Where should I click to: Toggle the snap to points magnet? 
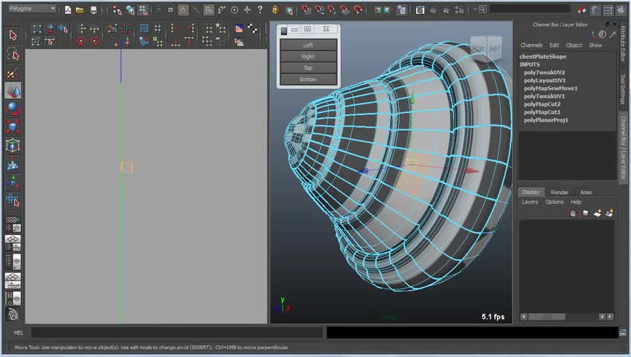332,10
